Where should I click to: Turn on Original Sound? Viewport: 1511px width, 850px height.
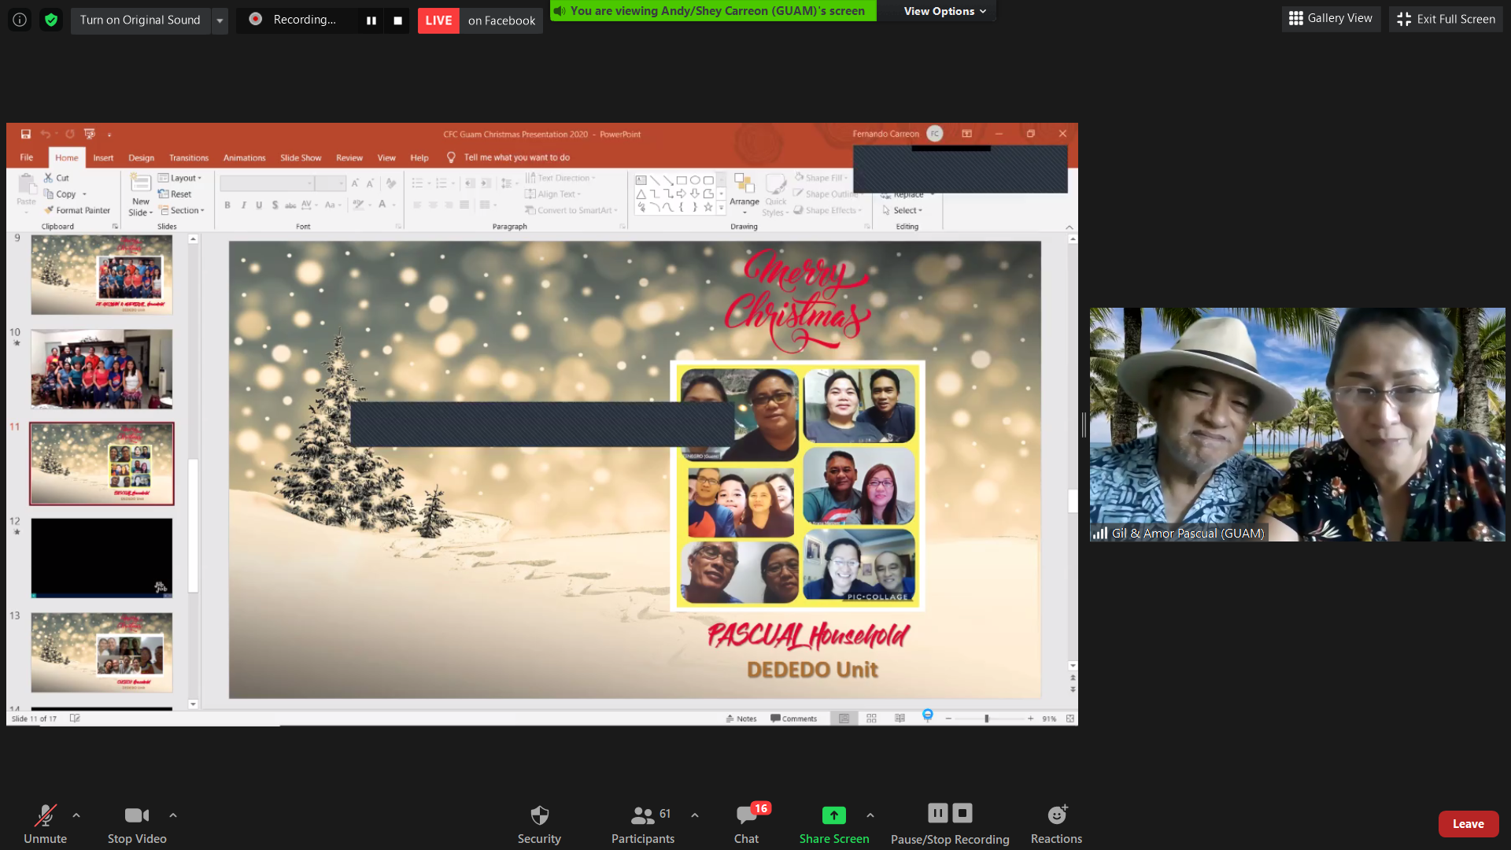[x=140, y=20]
